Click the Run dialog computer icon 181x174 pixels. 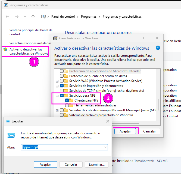pyautogui.click(x=11, y=135)
